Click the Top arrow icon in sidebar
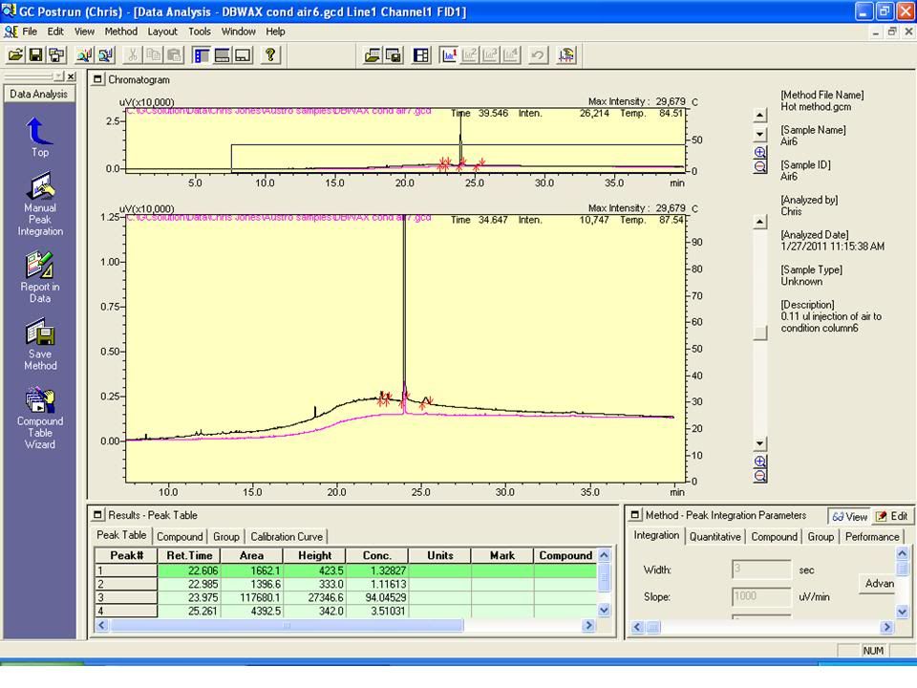This screenshot has height=688, width=917. coord(39,131)
